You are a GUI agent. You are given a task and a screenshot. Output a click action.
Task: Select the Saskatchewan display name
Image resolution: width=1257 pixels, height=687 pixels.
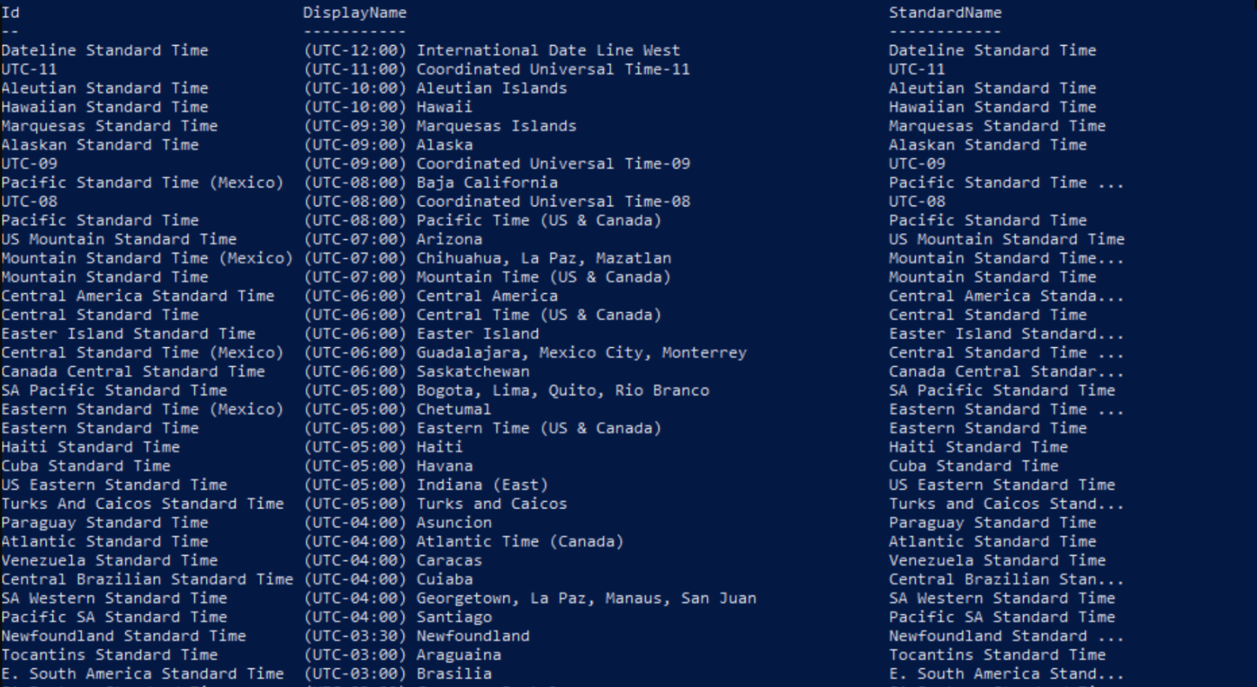(x=472, y=371)
